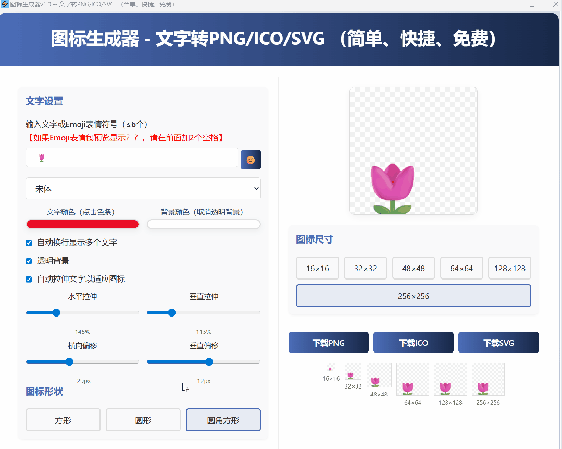Click the 下载SVG button

498,343
